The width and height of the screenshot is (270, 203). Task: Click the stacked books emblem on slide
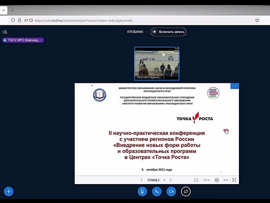213,93
